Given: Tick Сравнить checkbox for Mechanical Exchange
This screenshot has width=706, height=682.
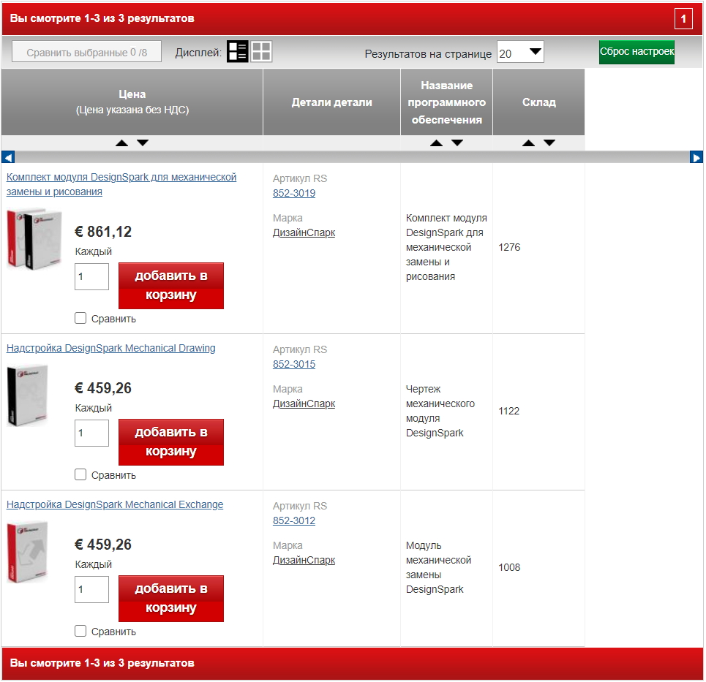Looking at the screenshot, I should 80,631.
